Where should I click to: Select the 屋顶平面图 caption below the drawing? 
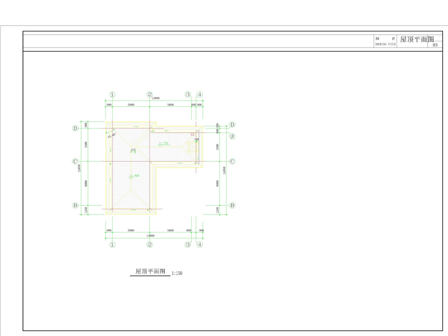tap(150, 272)
